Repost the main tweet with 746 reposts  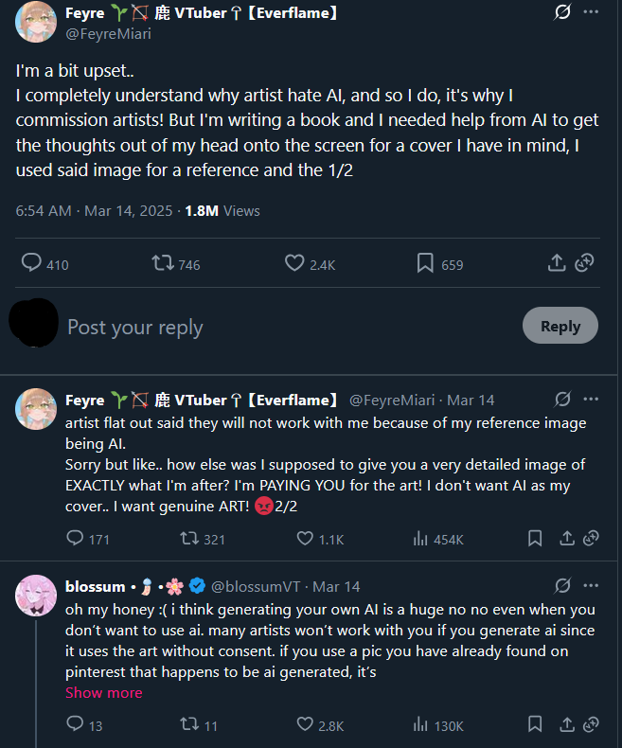(164, 263)
